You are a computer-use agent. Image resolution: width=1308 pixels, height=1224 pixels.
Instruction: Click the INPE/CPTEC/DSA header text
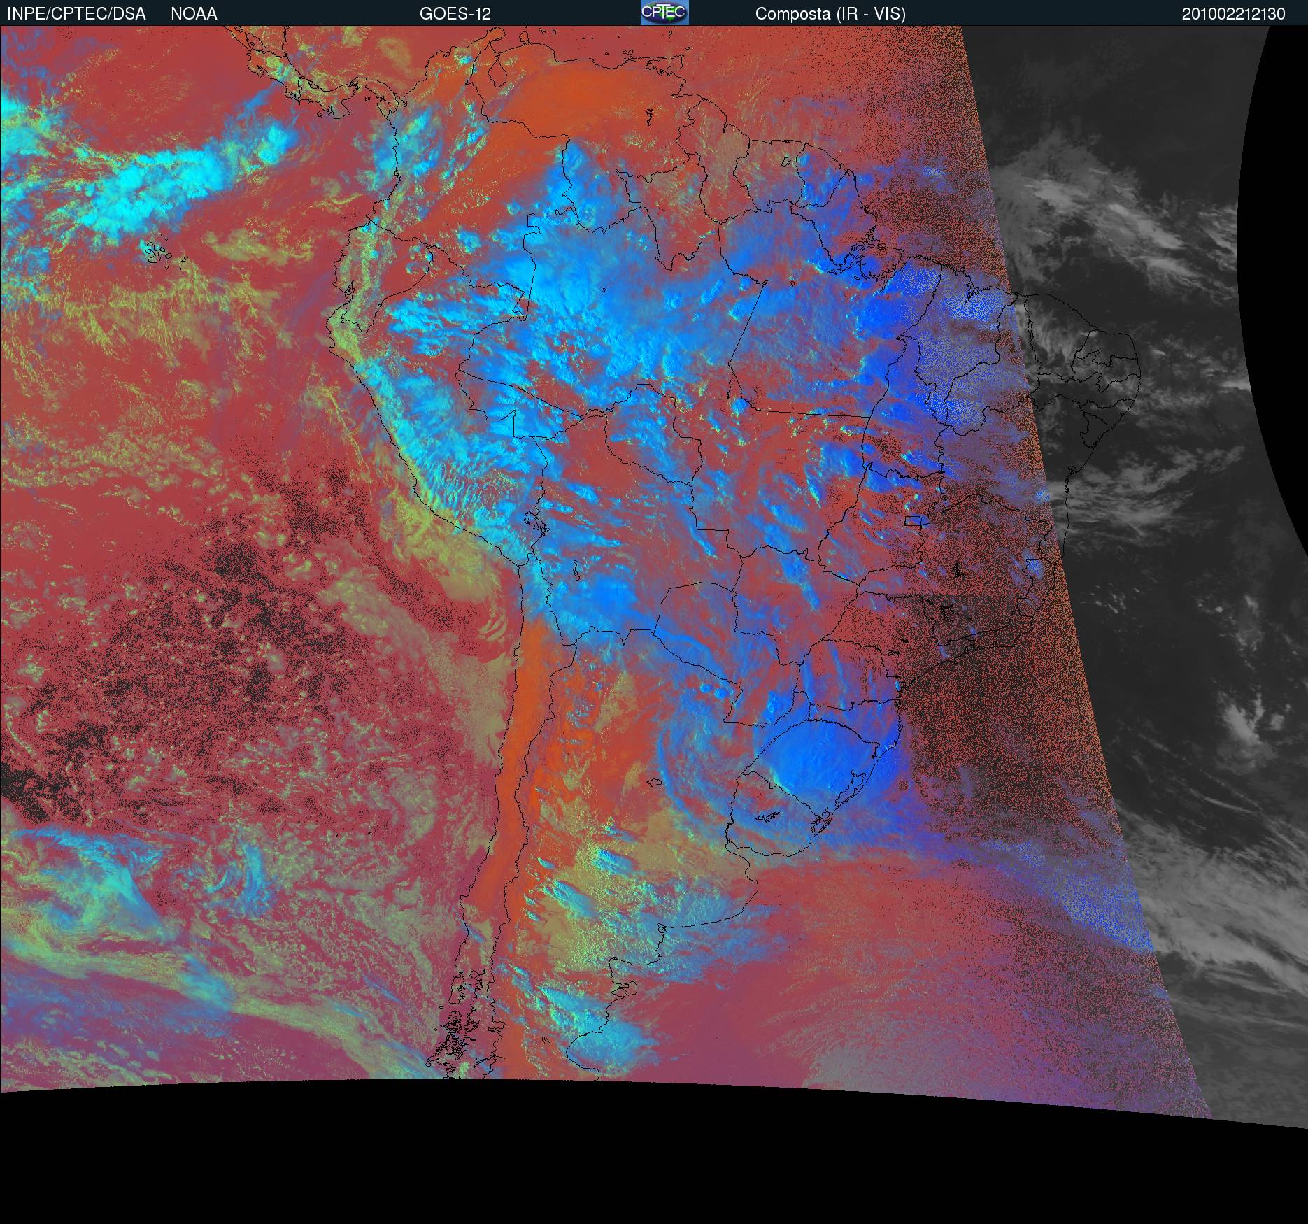click(x=76, y=14)
